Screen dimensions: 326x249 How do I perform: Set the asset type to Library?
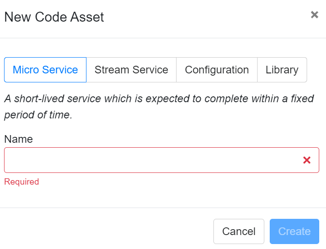(282, 70)
